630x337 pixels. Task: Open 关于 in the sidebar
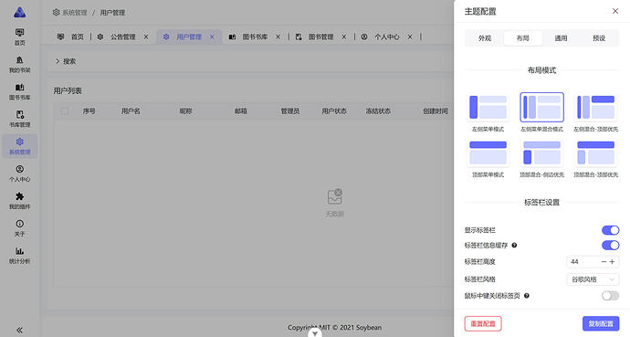[20, 228]
